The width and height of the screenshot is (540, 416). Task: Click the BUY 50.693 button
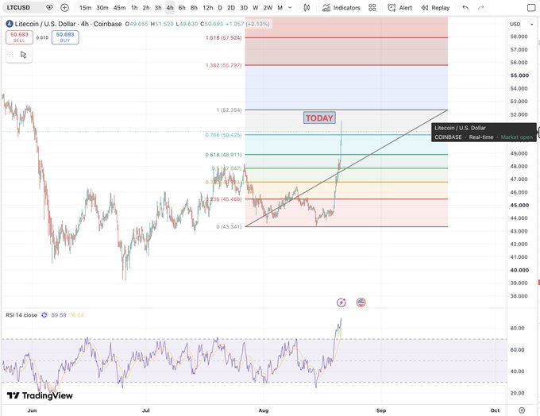pos(65,37)
